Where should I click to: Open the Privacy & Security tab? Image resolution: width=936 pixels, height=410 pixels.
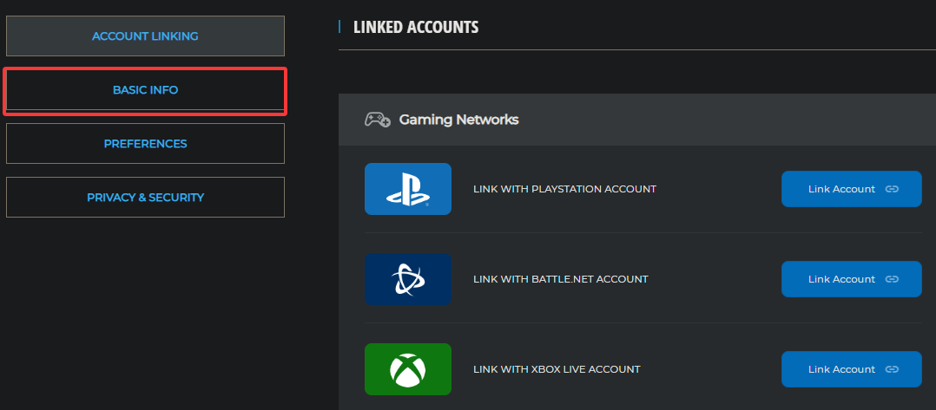pos(145,198)
